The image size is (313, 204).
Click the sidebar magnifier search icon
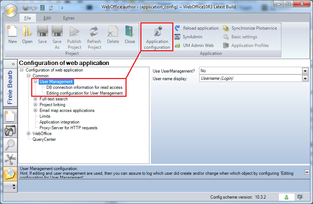[x=10, y=145]
